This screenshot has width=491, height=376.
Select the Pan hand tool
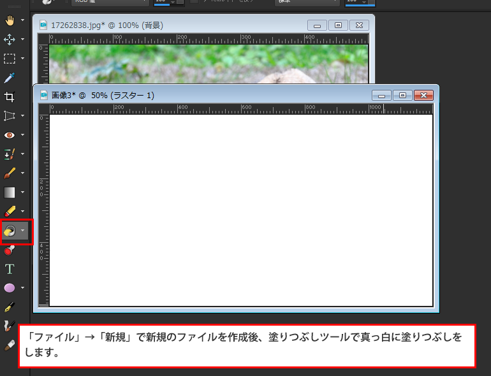[10, 20]
